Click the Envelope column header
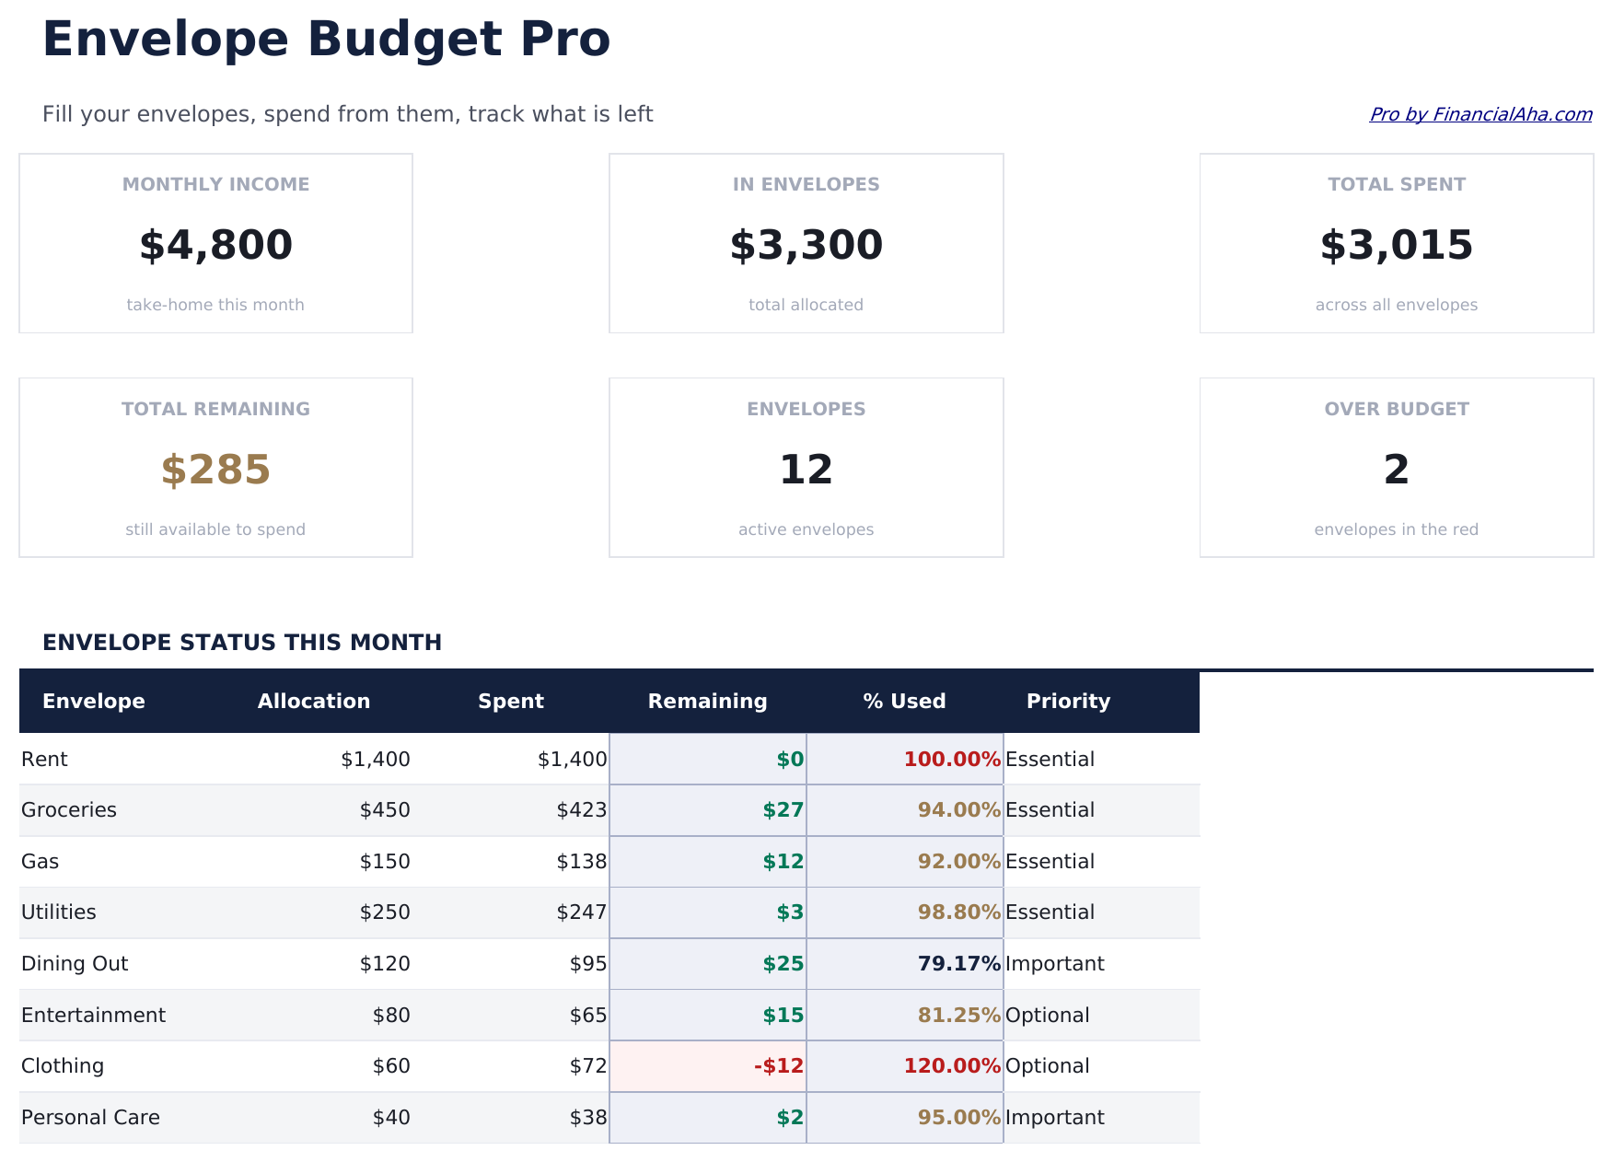This screenshot has height=1162, width=1613. [x=94, y=701]
